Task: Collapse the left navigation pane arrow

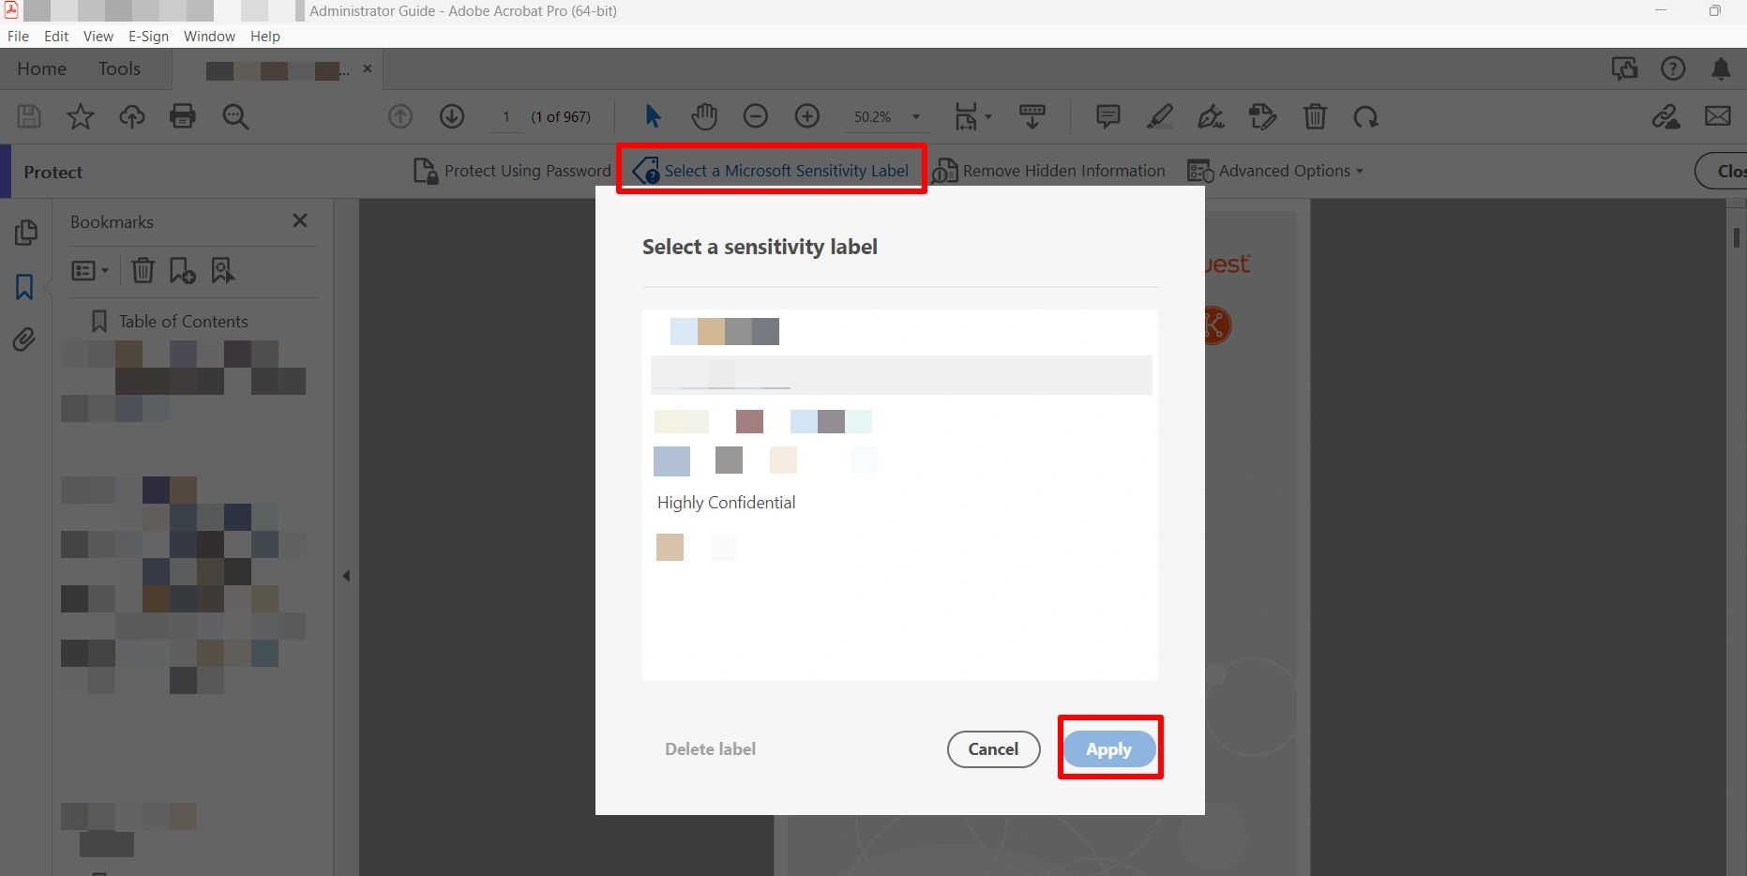Action: (346, 576)
